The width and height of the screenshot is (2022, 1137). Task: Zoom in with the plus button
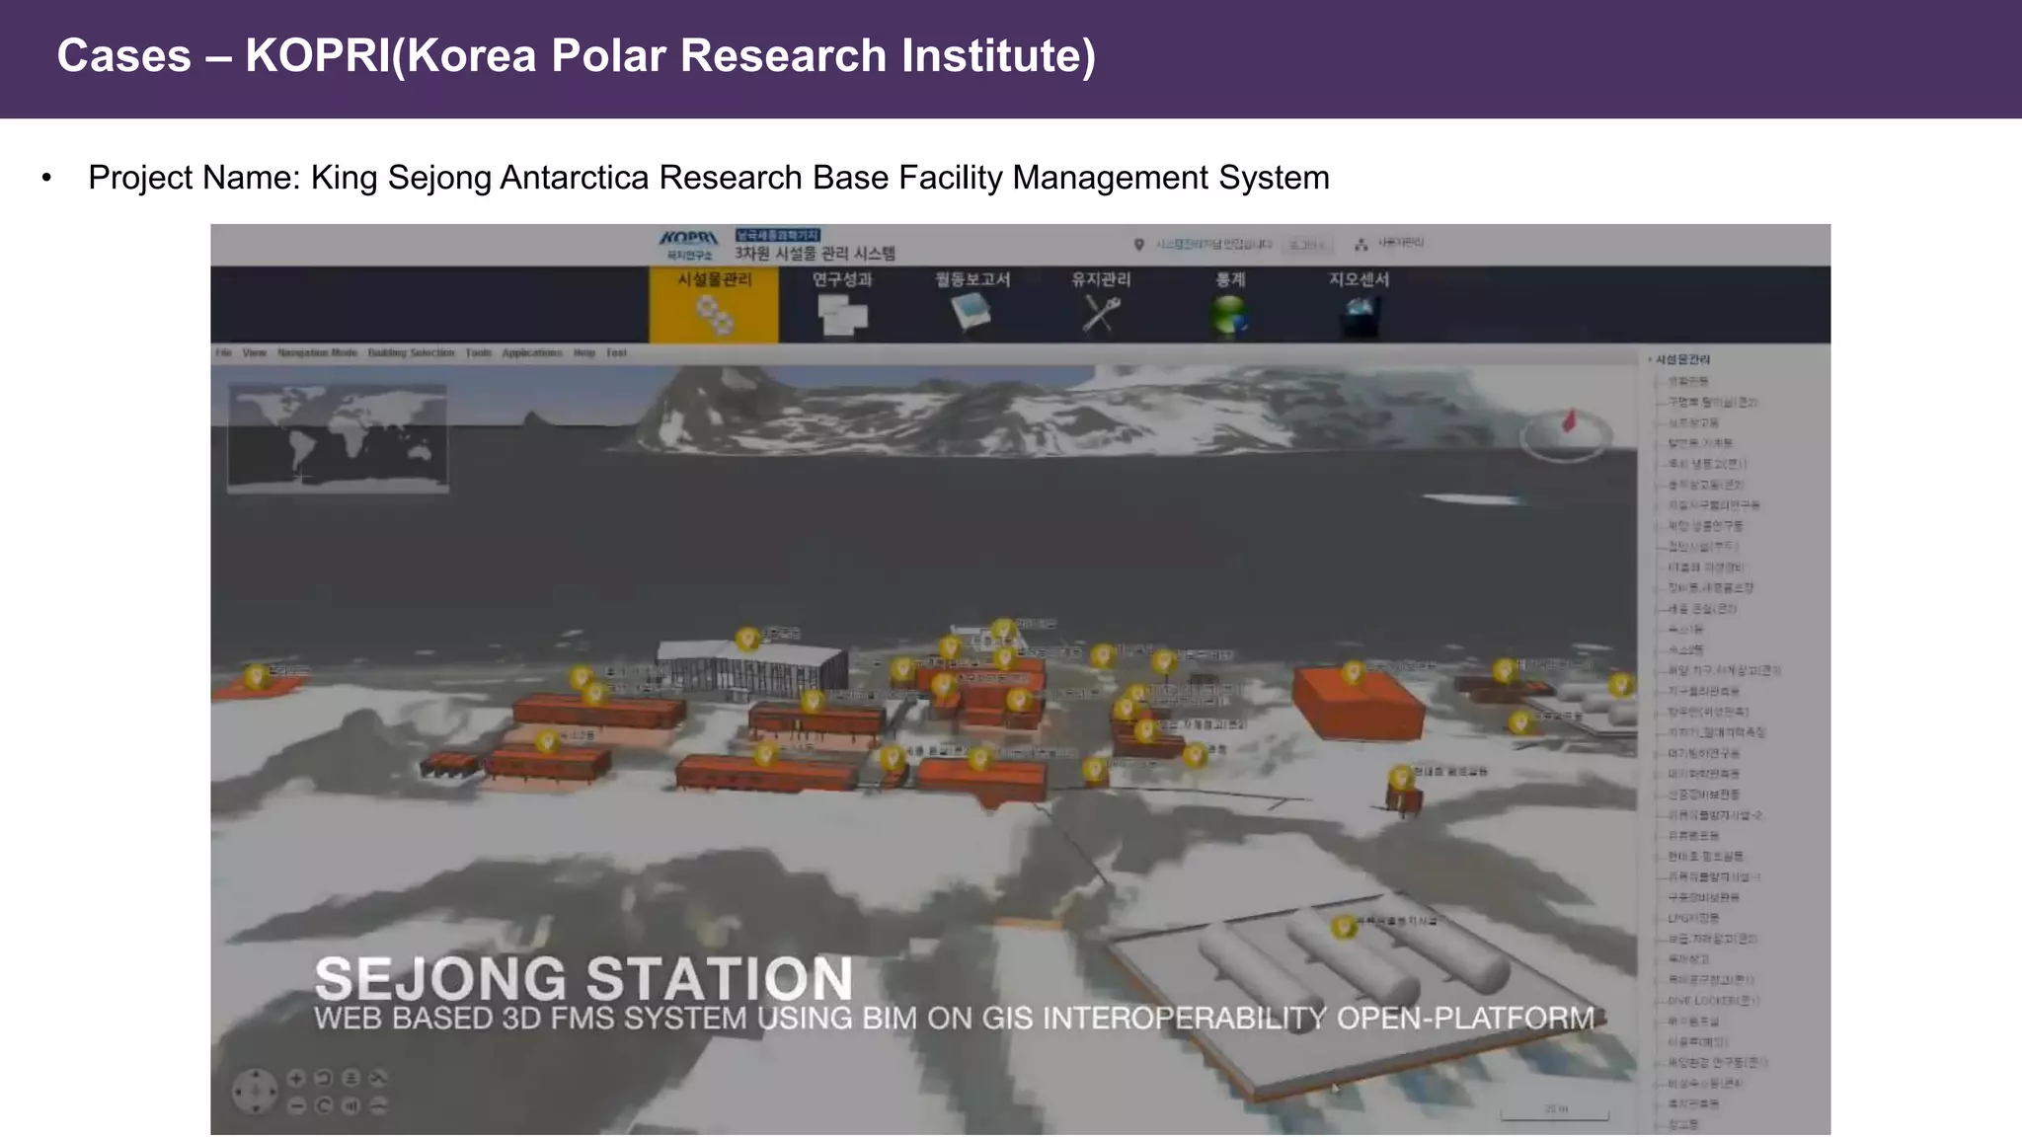[296, 1079]
